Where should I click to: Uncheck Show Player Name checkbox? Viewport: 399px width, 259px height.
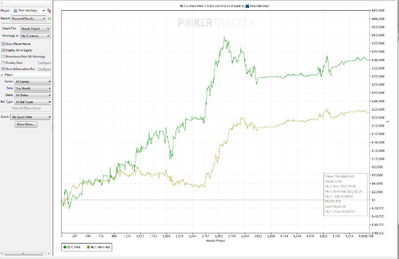tap(3, 44)
